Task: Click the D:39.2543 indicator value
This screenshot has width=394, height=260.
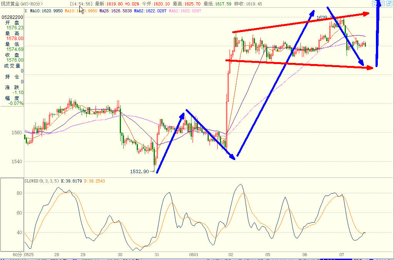Action: [x=94, y=181]
